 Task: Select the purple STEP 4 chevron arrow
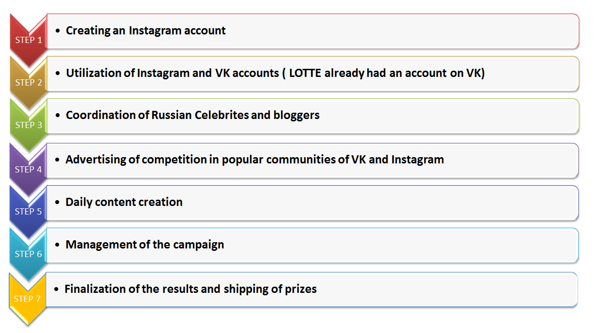pyautogui.click(x=28, y=170)
